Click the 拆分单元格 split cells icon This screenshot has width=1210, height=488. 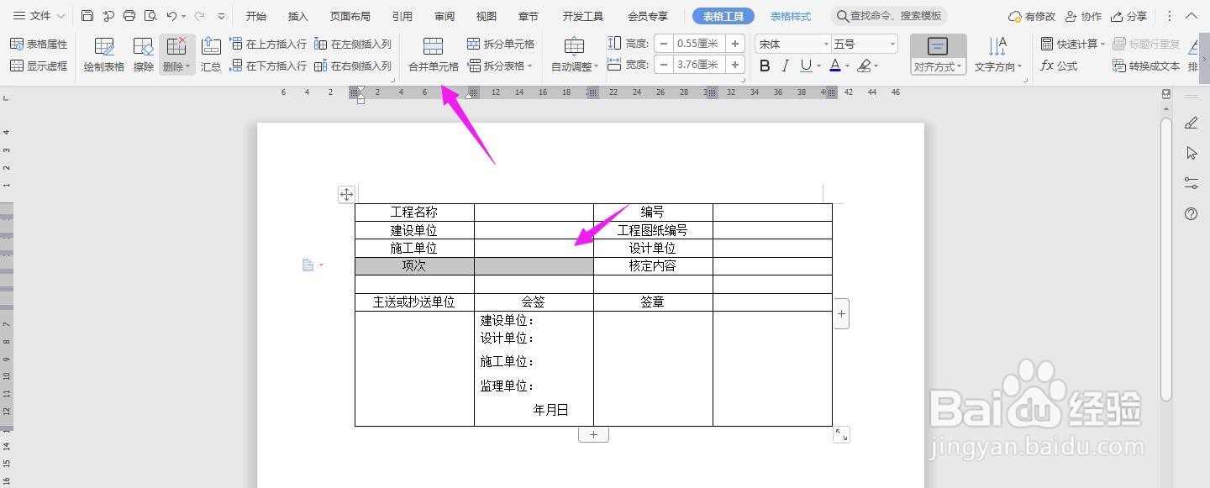click(471, 44)
